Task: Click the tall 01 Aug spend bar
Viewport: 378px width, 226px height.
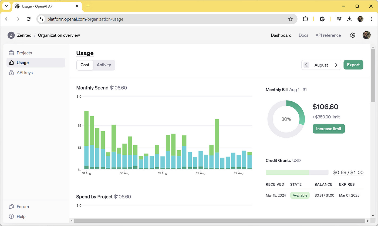Action: [86, 140]
